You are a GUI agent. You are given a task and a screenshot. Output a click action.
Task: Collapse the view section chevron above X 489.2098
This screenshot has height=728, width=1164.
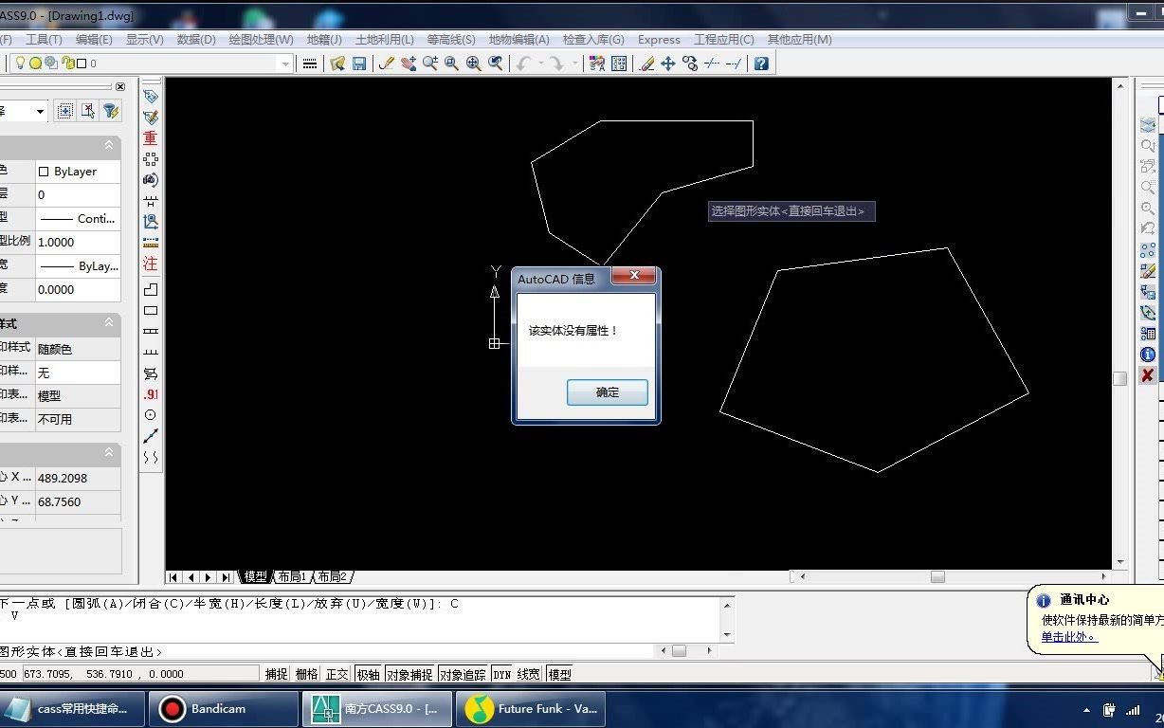click(109, 453)
